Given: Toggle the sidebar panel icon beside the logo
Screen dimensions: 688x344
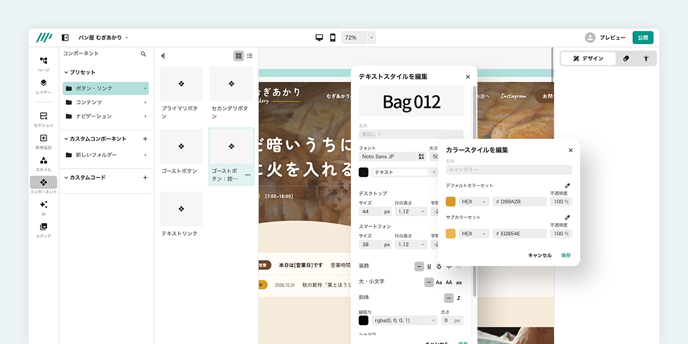Looking at the screenshot, I should pyautogui.click(x=65, y=37).
